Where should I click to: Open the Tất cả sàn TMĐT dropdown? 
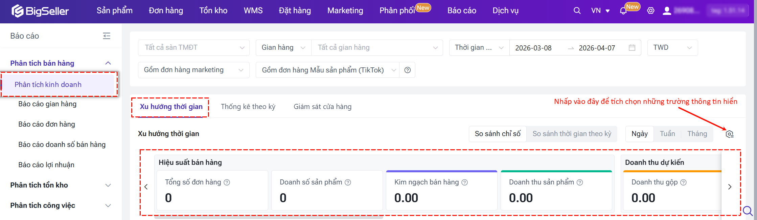click(x=194, y=48)
